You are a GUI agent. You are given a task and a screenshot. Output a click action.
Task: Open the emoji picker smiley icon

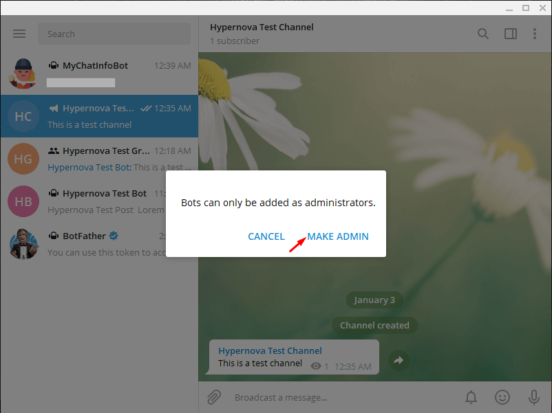tap(502, 397)
